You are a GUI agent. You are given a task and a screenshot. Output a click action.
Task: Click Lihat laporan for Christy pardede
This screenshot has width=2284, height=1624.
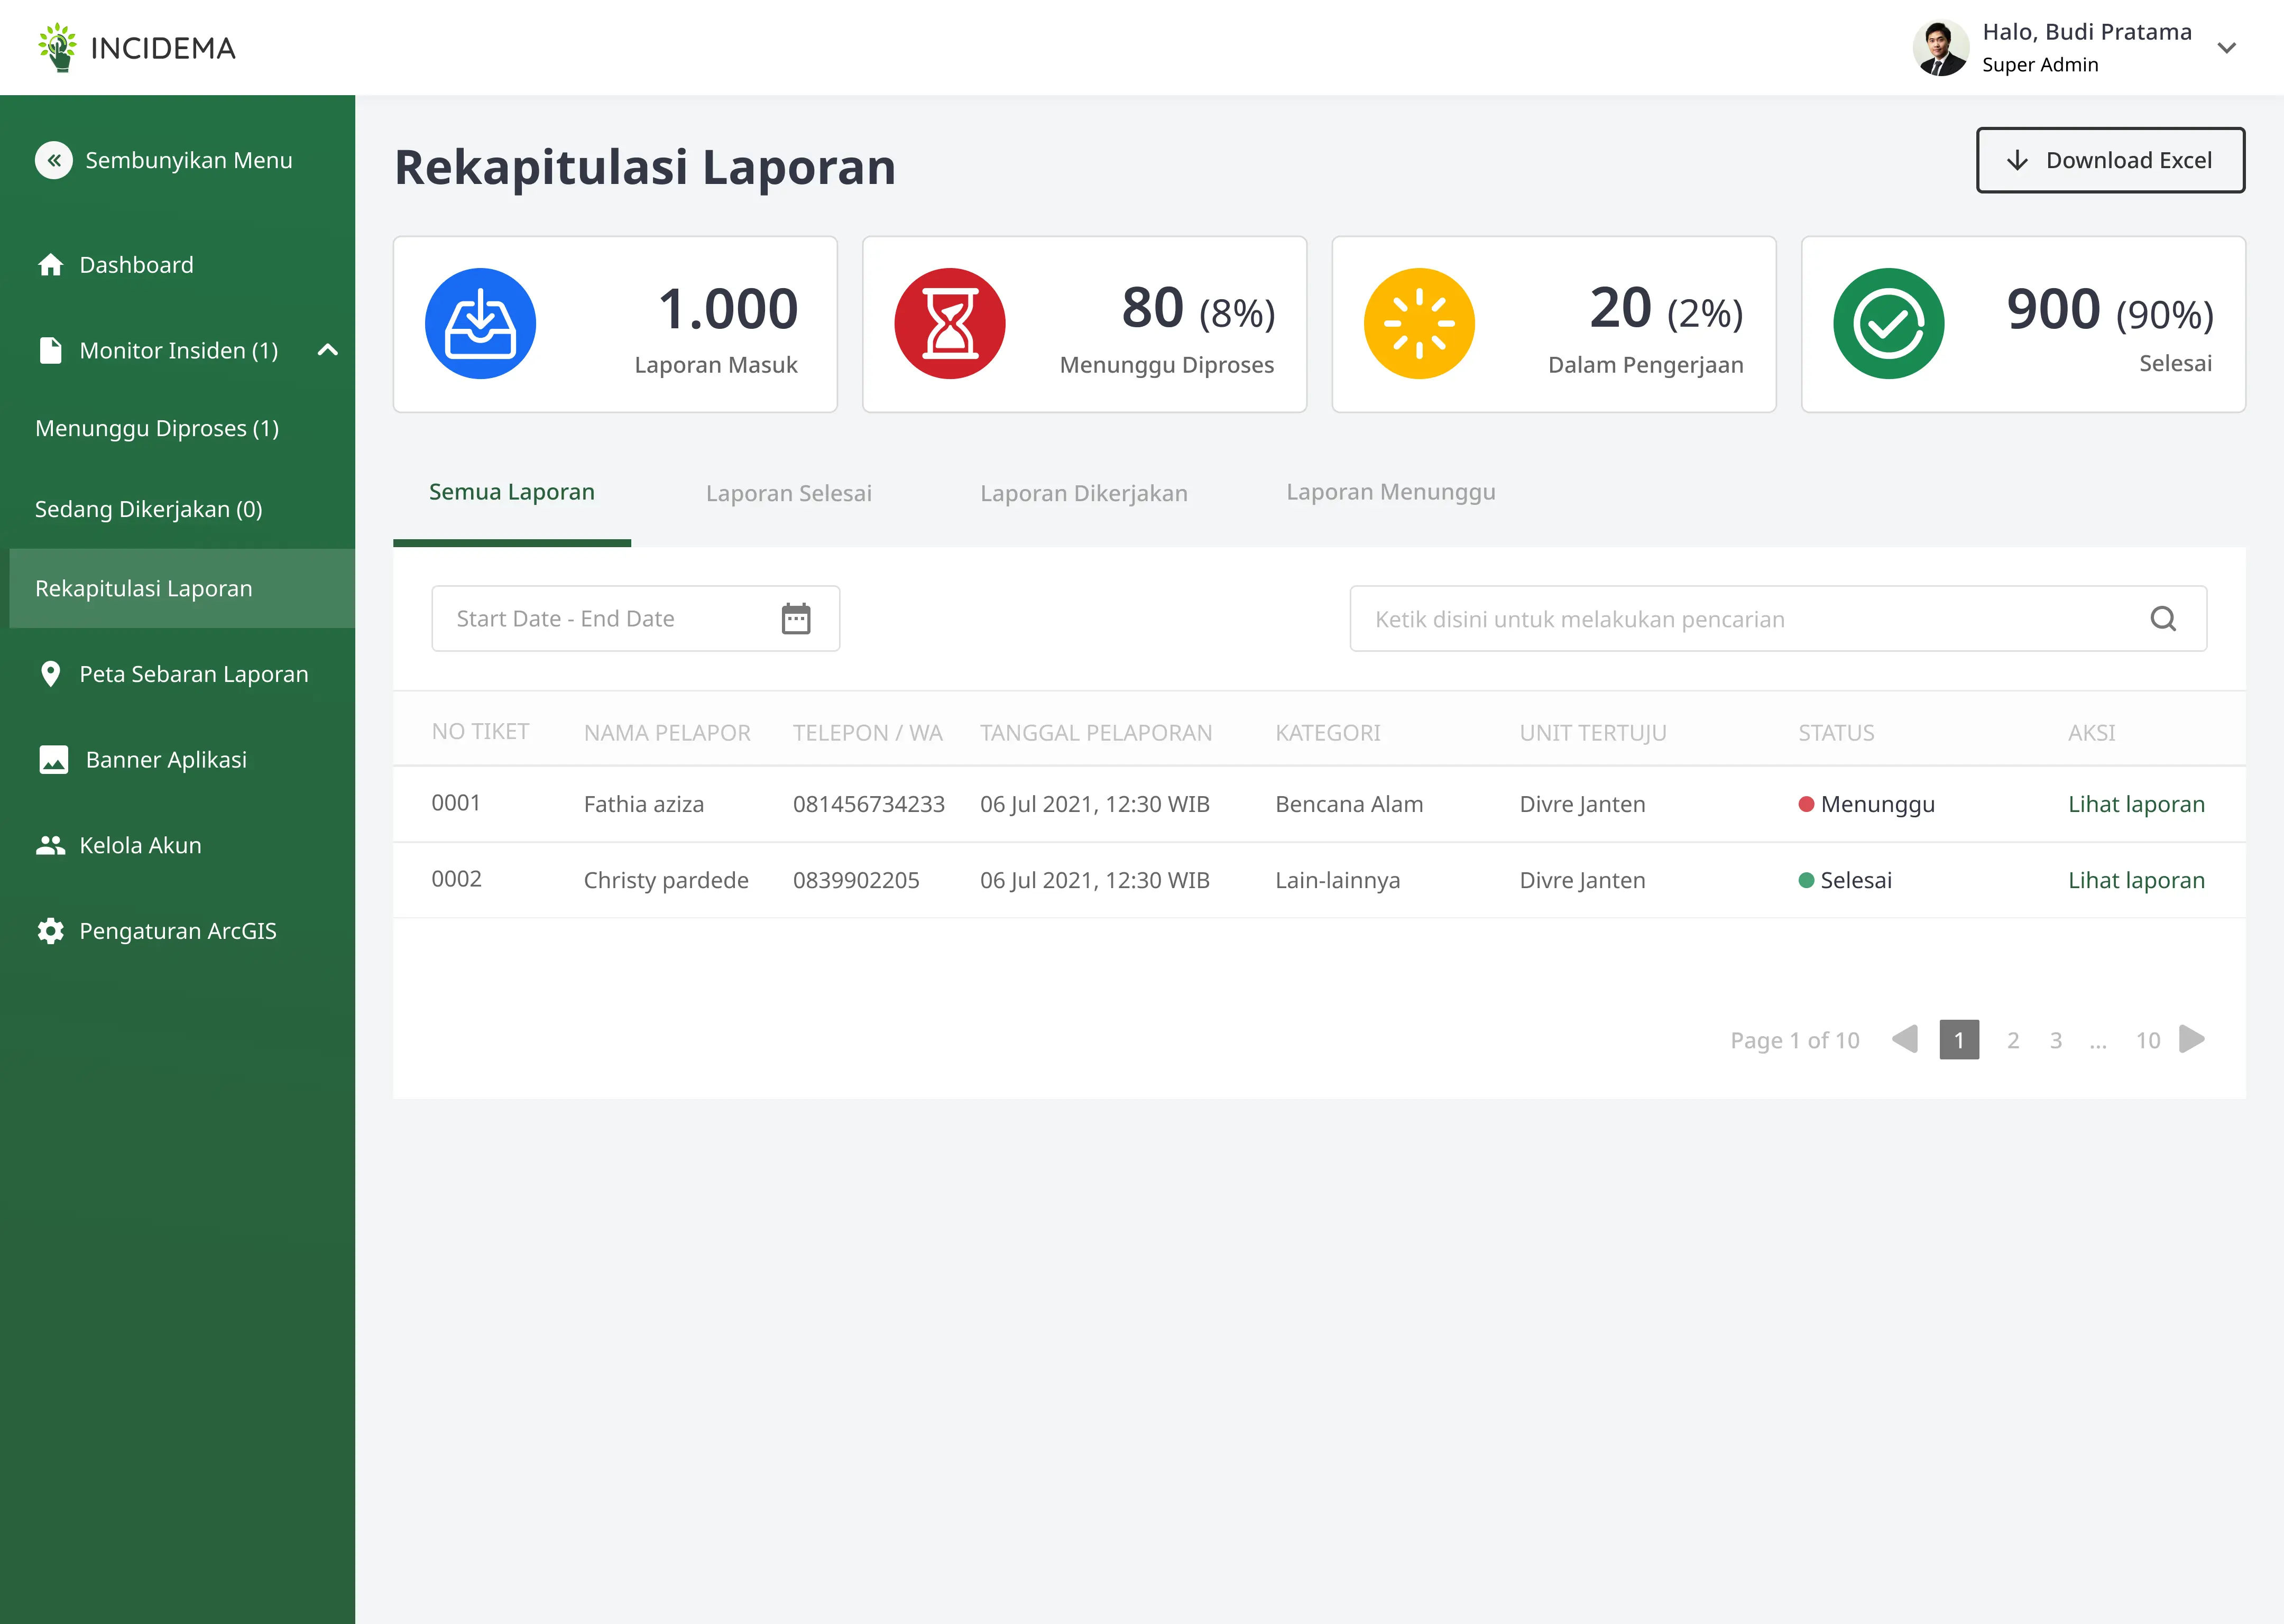point(2136,880)
